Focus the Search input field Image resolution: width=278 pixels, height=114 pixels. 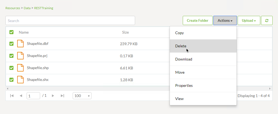click(x=70, y=20)
